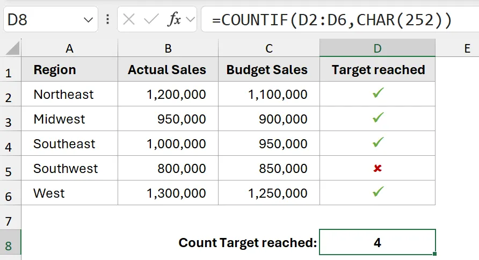Click the formula bar Cancel X icon
This screenshot has width=479, height=260.
(128, 20)
